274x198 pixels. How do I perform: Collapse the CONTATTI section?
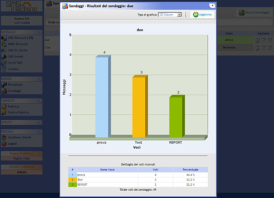tap(39, 101)
